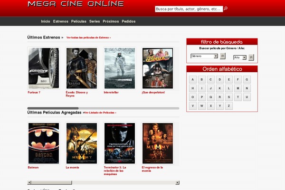Select letter L in alphabetical order

tap(229, 88)
